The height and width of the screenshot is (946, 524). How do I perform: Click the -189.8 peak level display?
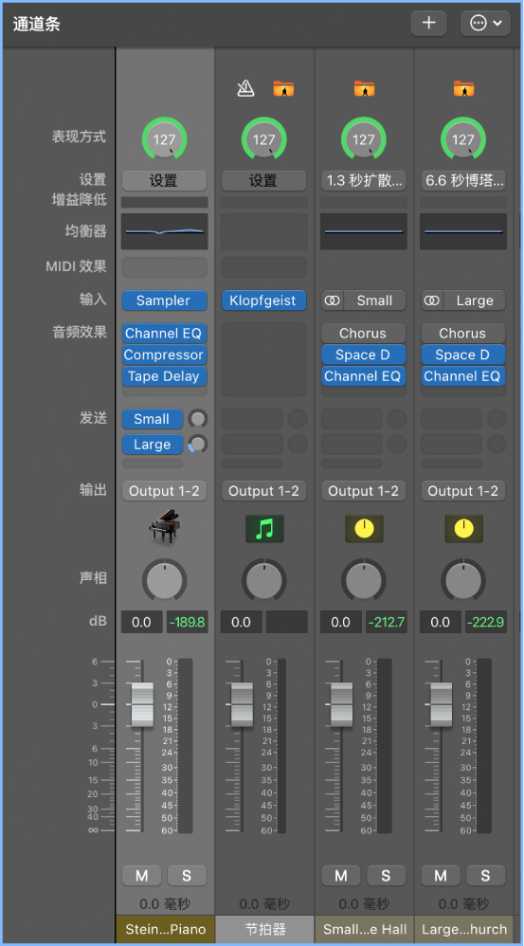point(188,622)
